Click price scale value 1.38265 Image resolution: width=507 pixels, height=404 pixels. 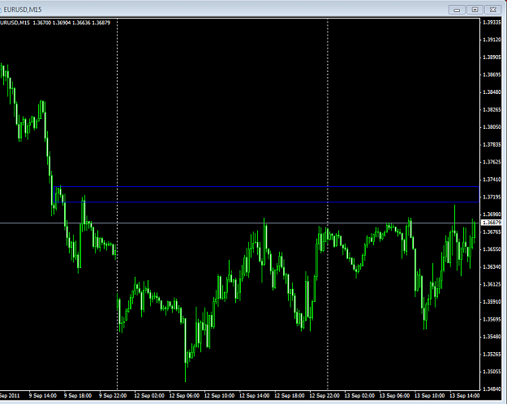tap(492, 109)
